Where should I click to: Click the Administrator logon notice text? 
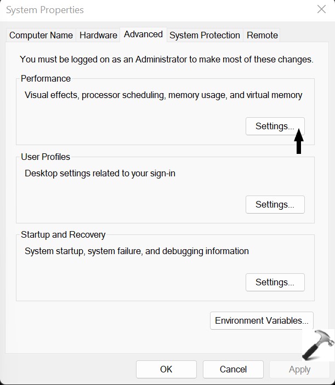pyautogui.click(x=166, y=59)
